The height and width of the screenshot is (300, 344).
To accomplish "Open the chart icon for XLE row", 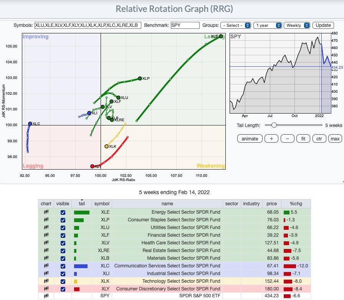I will tap(46, 212).
